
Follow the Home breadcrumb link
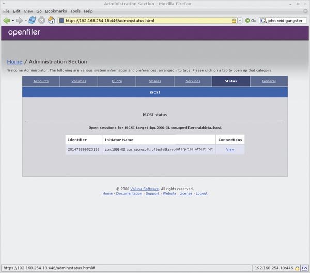pyautogui.click(x=14, y=62)
